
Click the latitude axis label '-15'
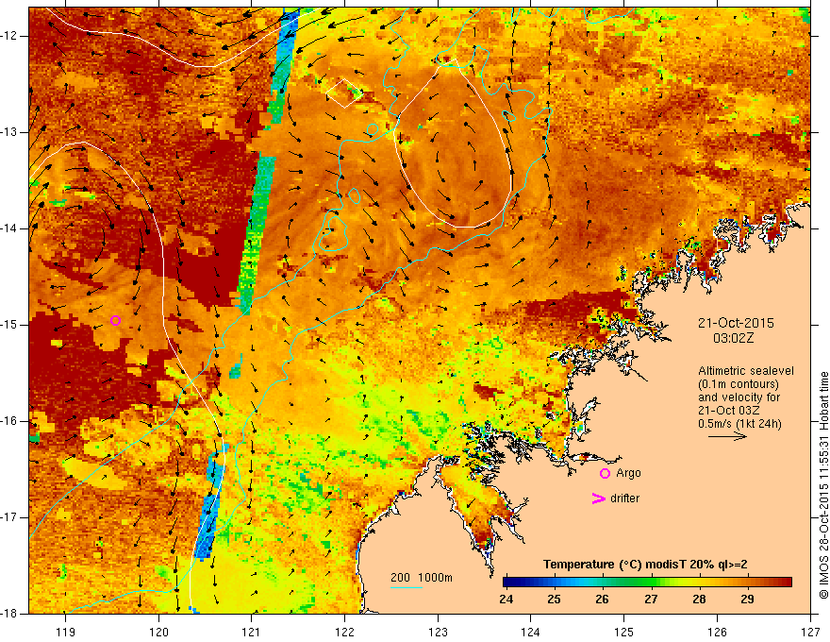(9, 325)
